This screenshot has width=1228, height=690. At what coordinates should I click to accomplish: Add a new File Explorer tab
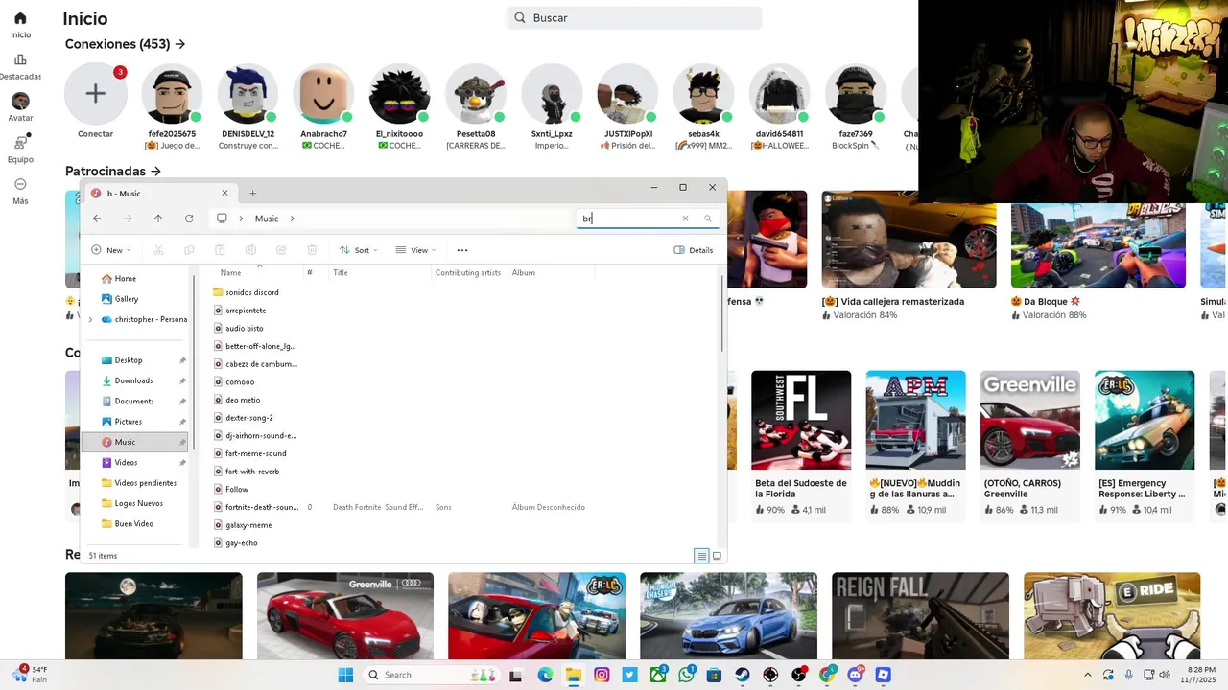click(253, 193)
